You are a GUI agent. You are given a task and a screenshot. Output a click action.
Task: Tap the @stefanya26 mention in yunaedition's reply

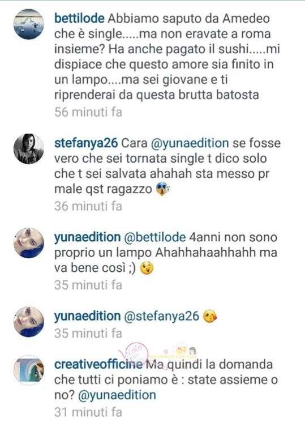(x=162, y=317)
